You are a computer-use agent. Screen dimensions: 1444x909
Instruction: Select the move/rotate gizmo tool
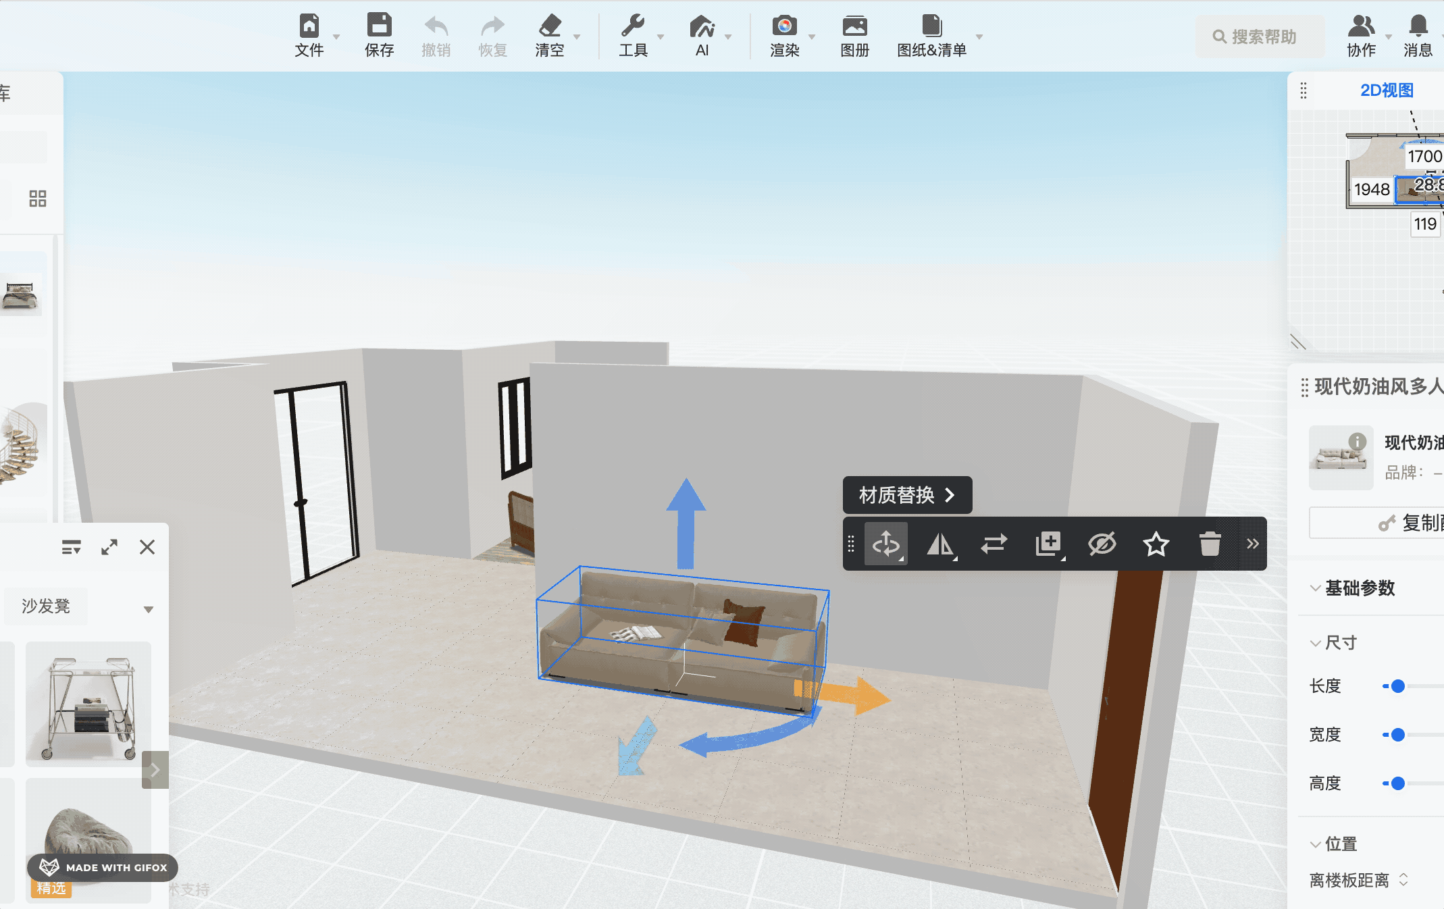(x=886, y=544)
